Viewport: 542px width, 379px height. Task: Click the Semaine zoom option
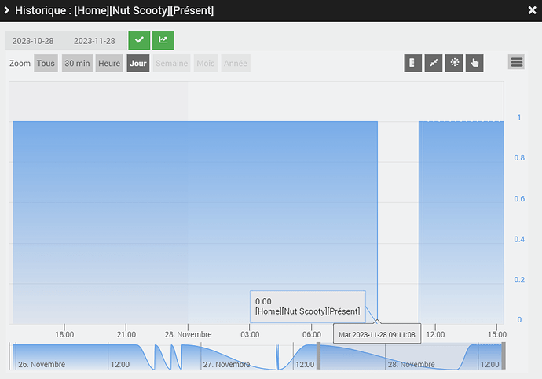[171, 64]
